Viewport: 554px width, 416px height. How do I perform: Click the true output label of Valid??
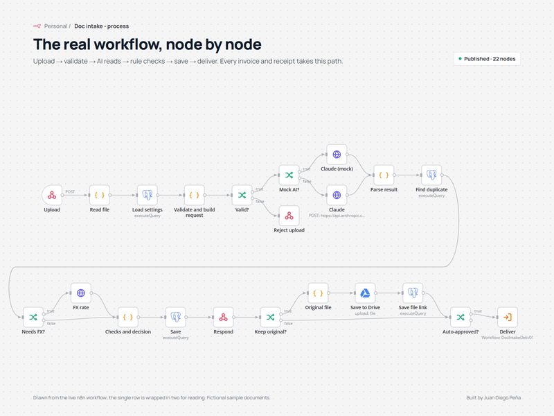tap(259, 189)
